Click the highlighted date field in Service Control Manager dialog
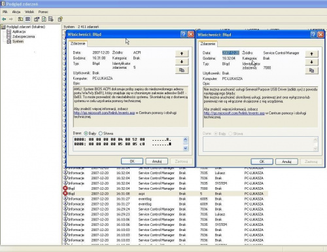The image size is (327, 252). [231, 53]
